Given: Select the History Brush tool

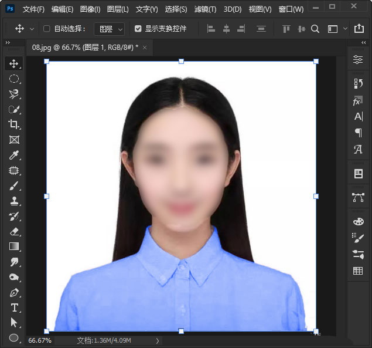Looking at the screenshot, I should pyautogui.click(x=13, y=216).
